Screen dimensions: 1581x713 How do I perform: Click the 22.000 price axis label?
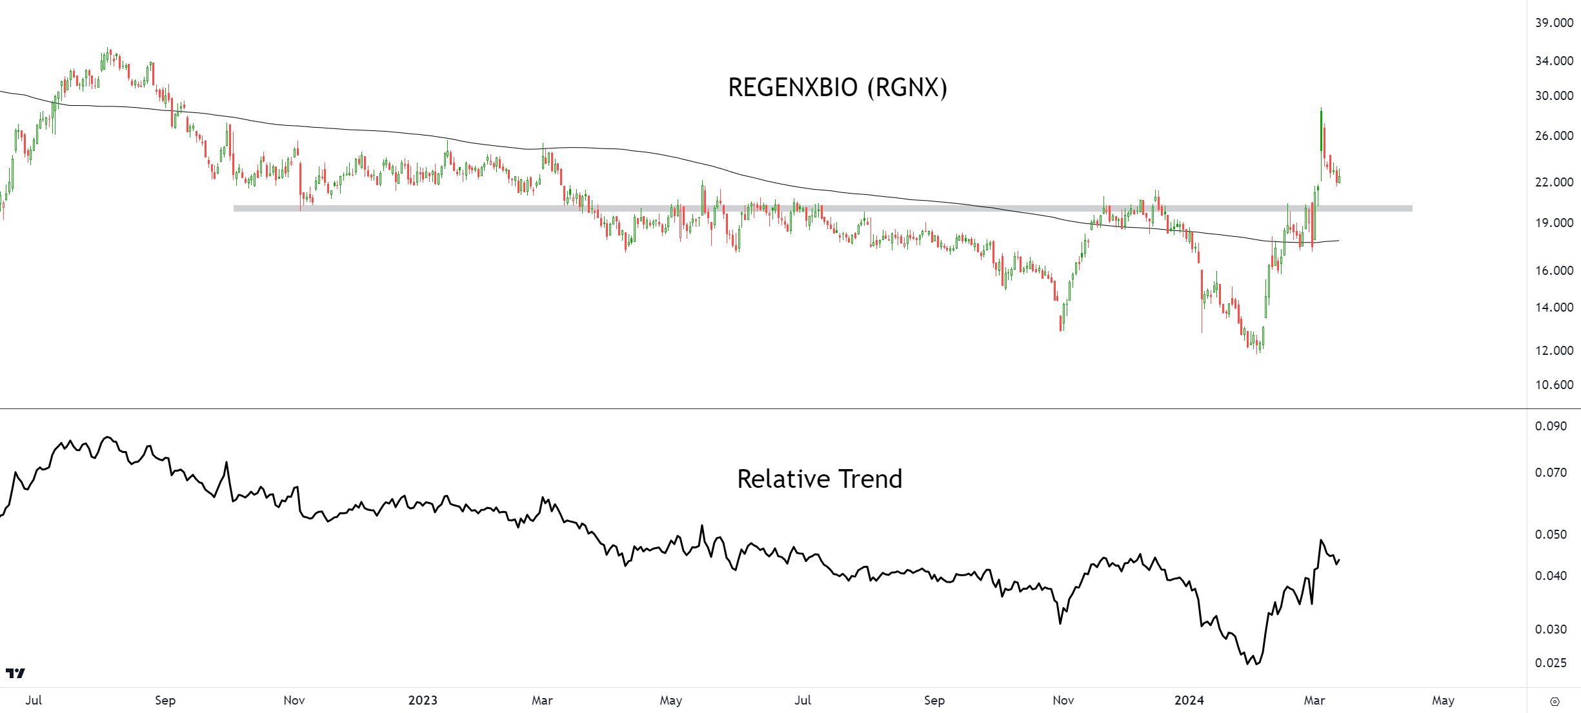click(x=1554, y=182)
